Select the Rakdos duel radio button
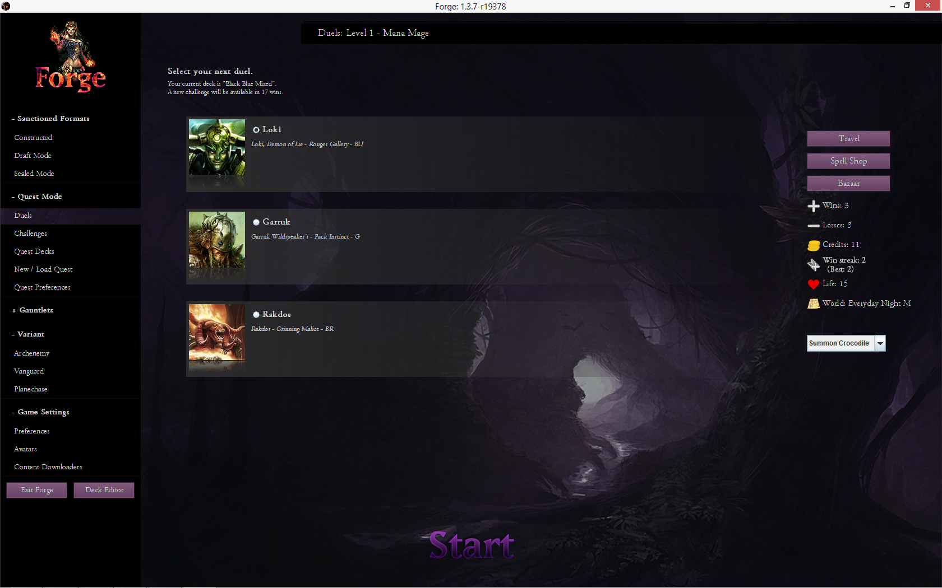Image resolution: width=942 pixels, height=588 pixels. click(256, 315)
